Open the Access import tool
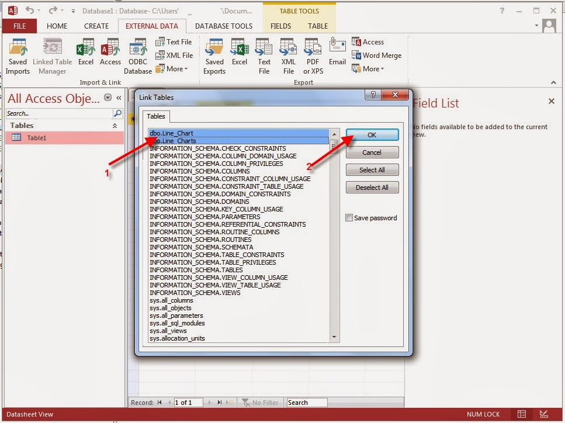565x423 pixels. pos(110,53)
